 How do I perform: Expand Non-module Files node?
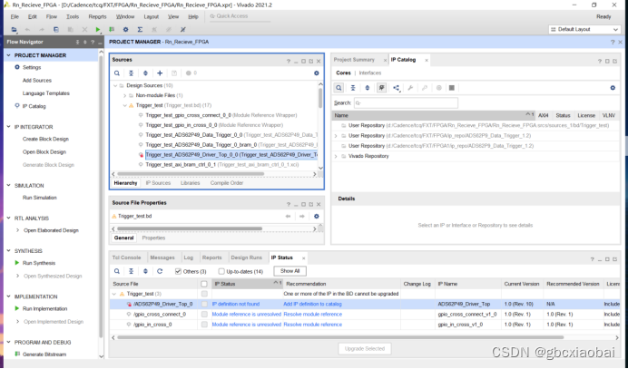click(x=124, y=96)
